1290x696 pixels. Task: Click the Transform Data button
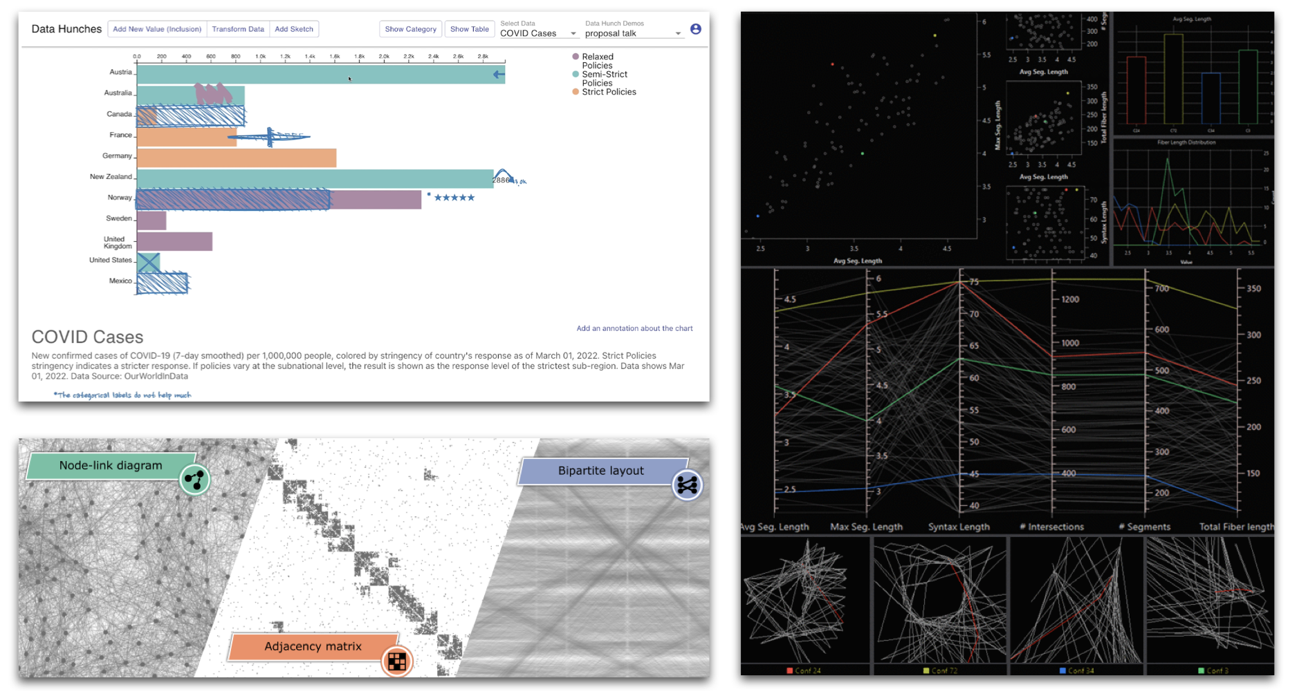pos(238,29)
